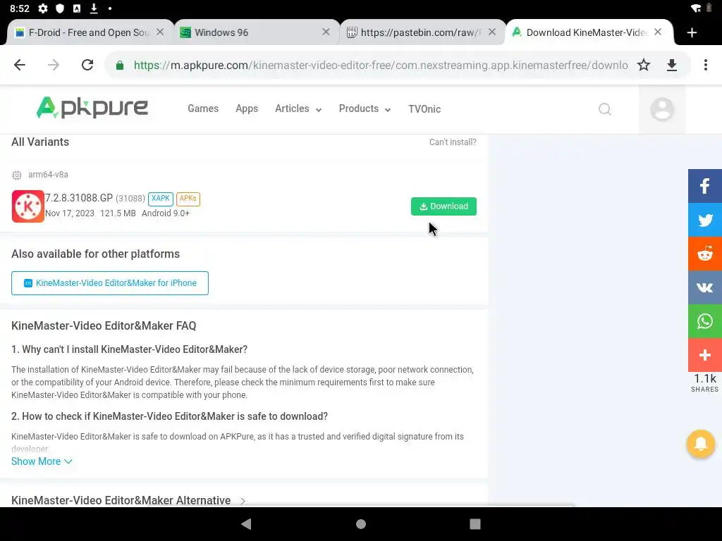Click the APKs badge

click(x=188, y=198)
